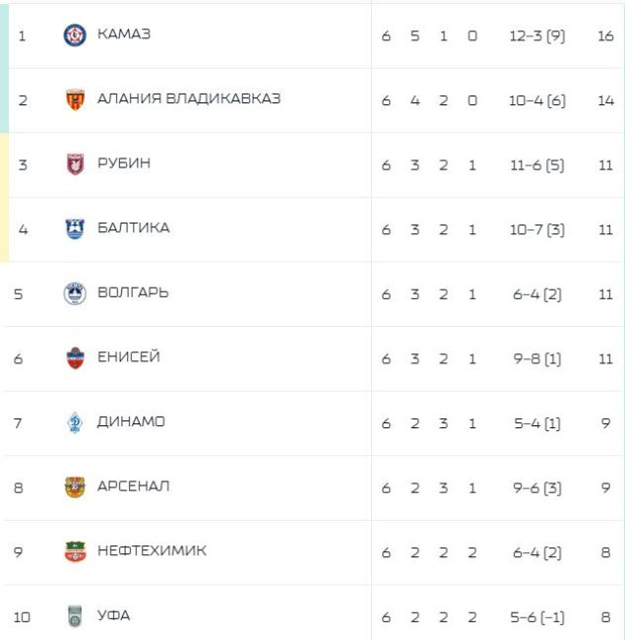Screen dimensions: 625x640
Task: Click the УФА team name
Action: pyautogui.click(x=114, y=616)
